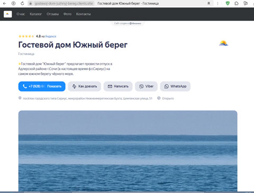The width and height of the screenshot is (254, 193).
Task: Reload the page with the refresh icon
Action: pyautogui.click(x=22, y=3)
